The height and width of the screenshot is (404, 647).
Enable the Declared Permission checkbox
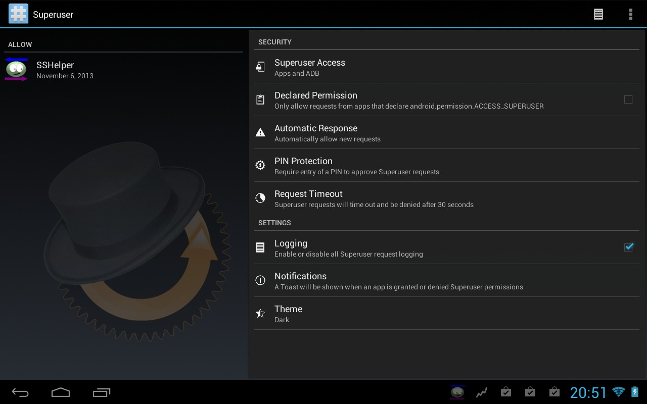pos(628,99)
